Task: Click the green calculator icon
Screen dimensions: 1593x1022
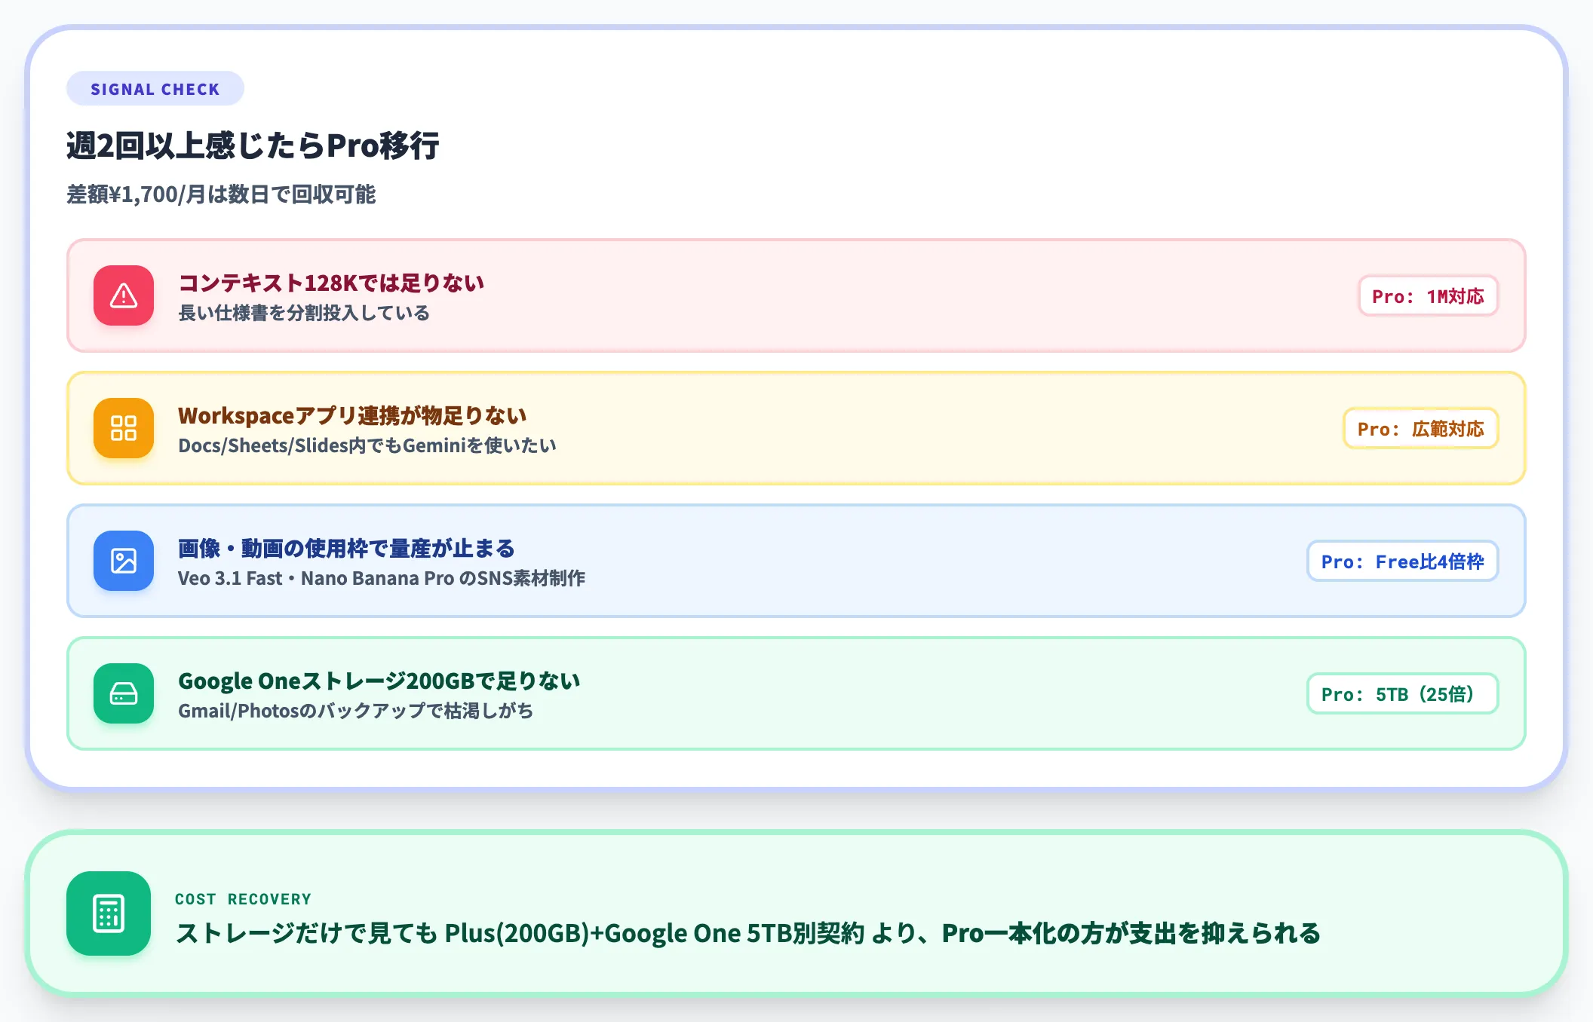Action: 109,913
